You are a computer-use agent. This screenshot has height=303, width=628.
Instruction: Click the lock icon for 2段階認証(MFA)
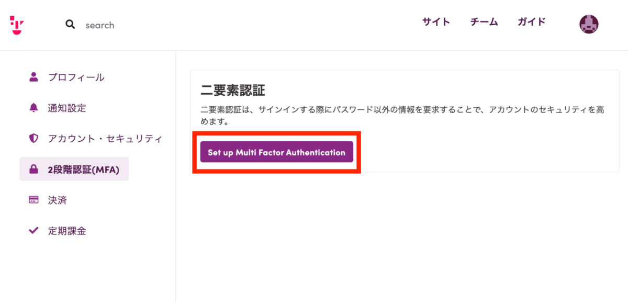click(x=33, y=169)
